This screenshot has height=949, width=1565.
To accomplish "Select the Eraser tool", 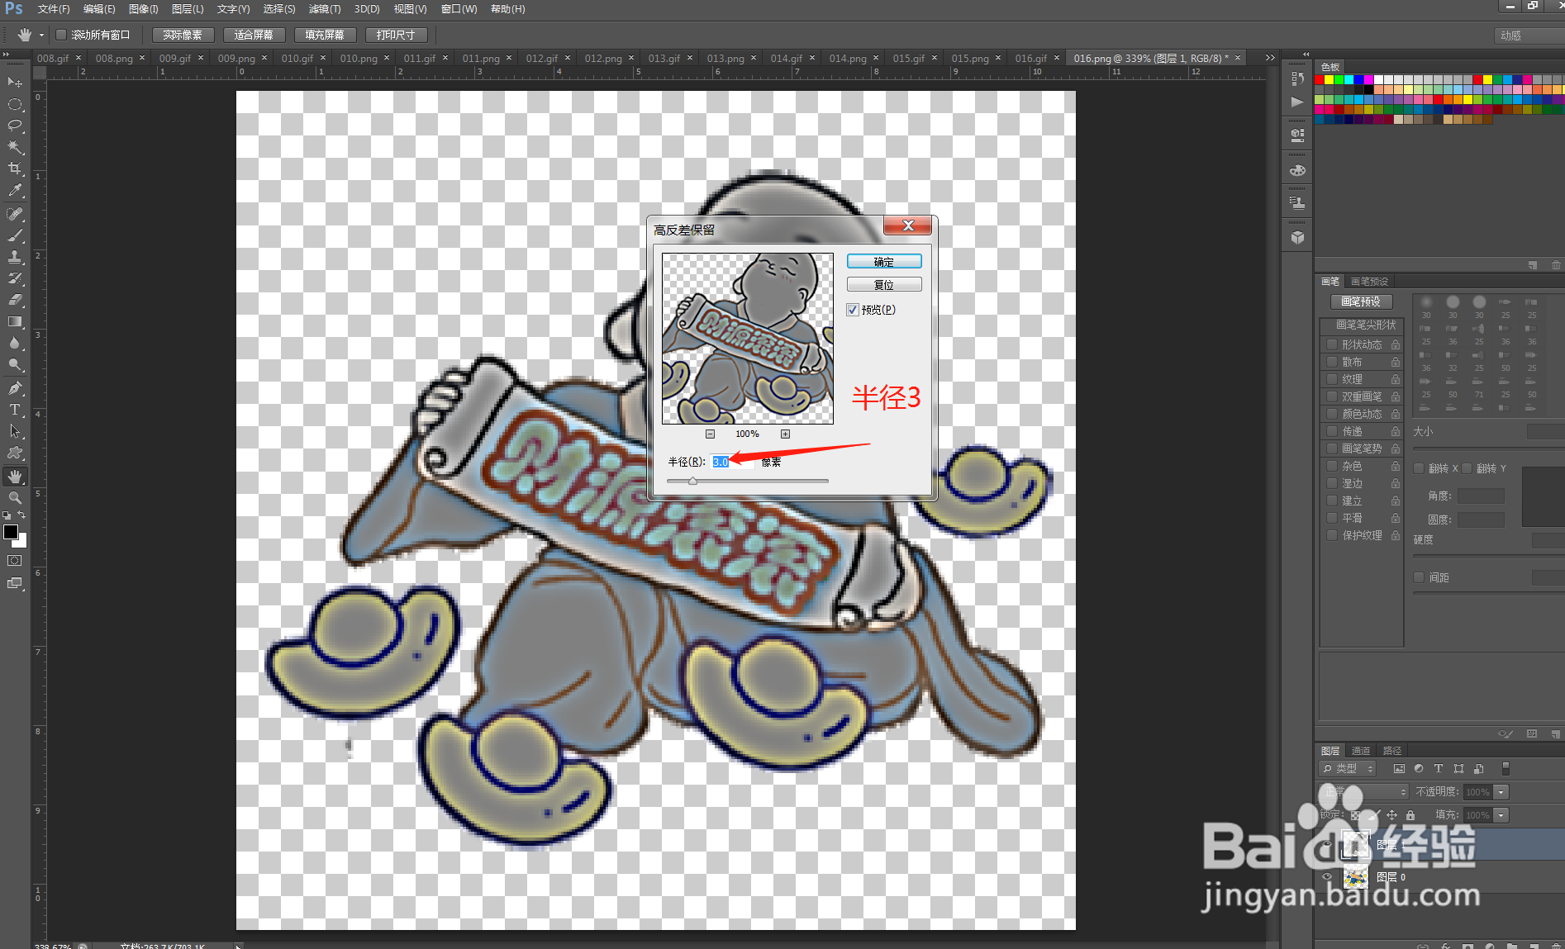I will pos(15,300).
